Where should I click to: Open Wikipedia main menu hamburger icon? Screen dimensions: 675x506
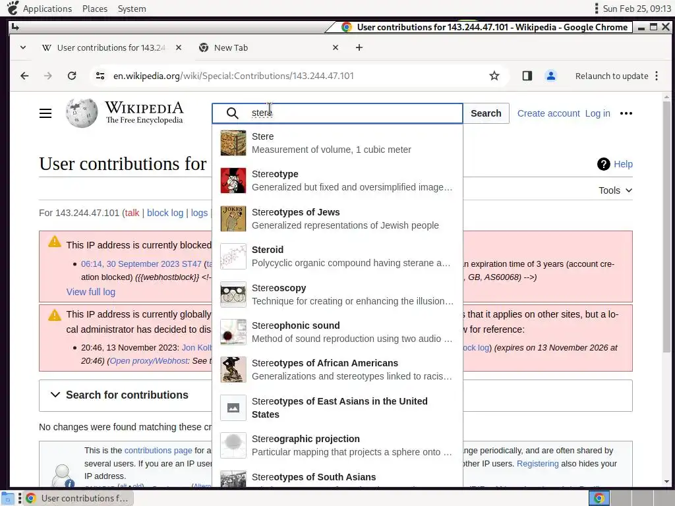click(45, 113)
